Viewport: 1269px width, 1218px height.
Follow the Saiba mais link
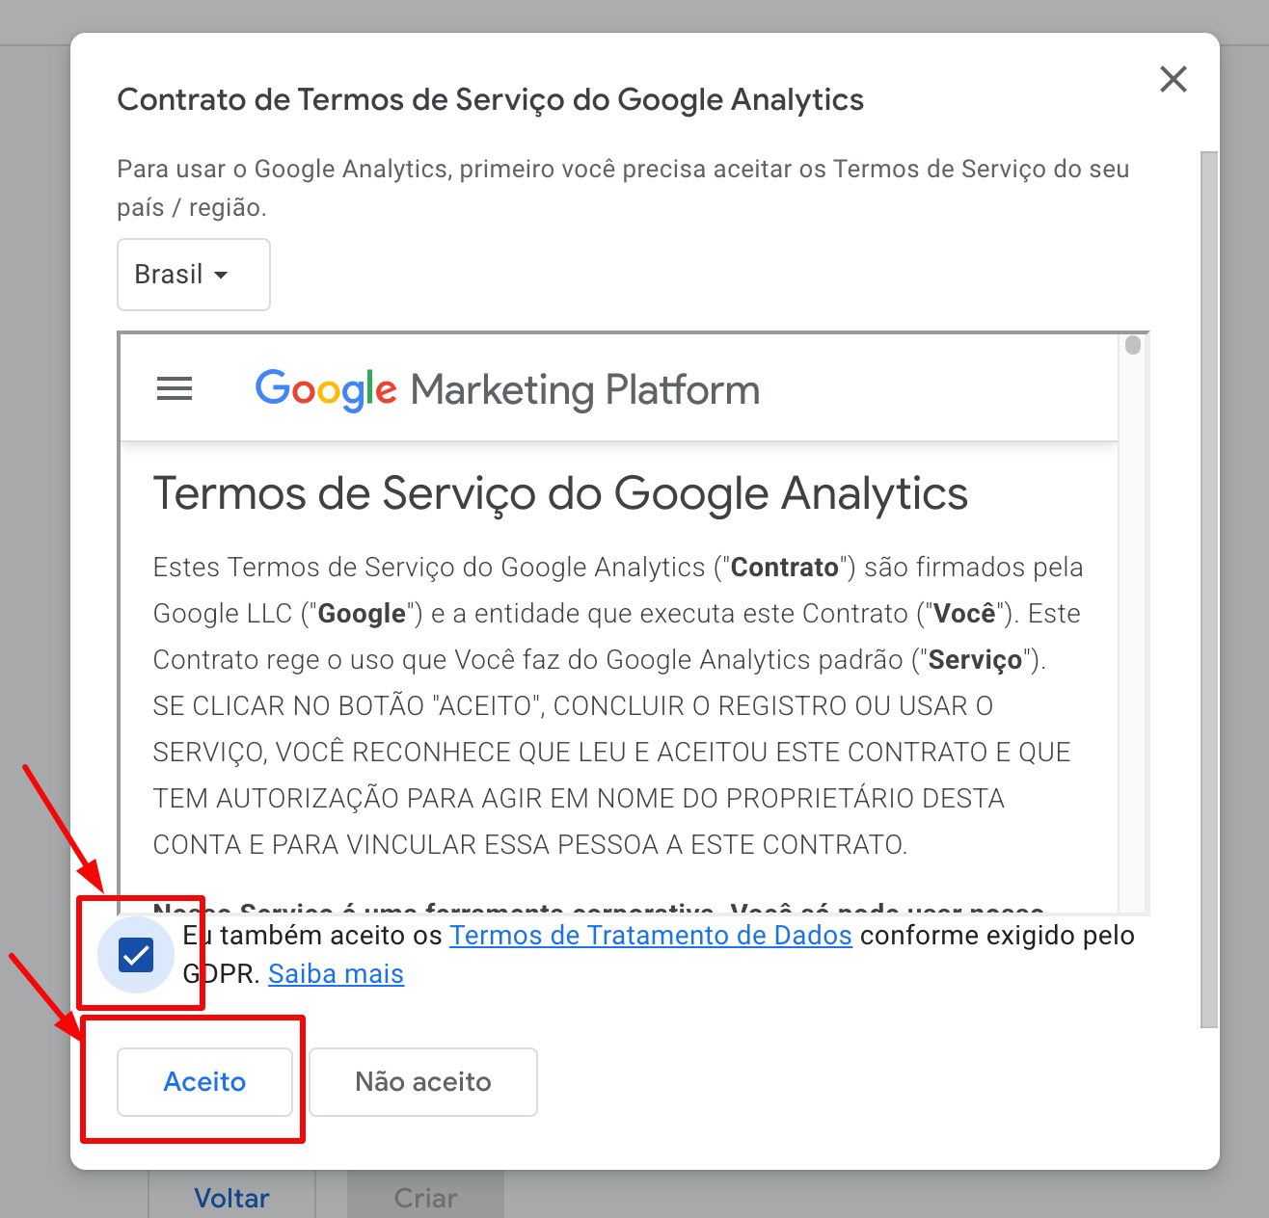[336, 974]
